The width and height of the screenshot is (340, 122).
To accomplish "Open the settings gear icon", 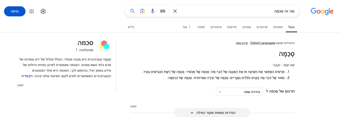I will point(43,11).
